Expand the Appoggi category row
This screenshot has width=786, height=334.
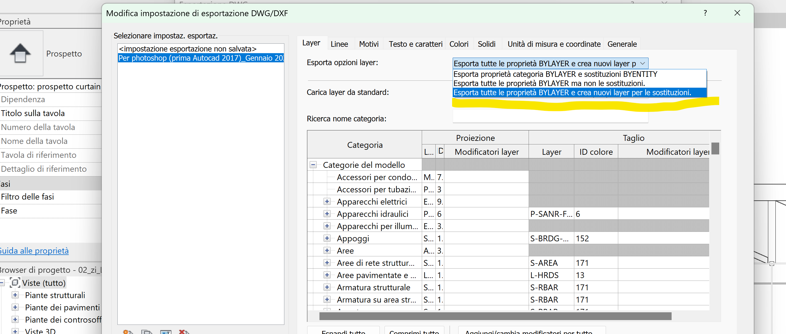click(327, 239)
